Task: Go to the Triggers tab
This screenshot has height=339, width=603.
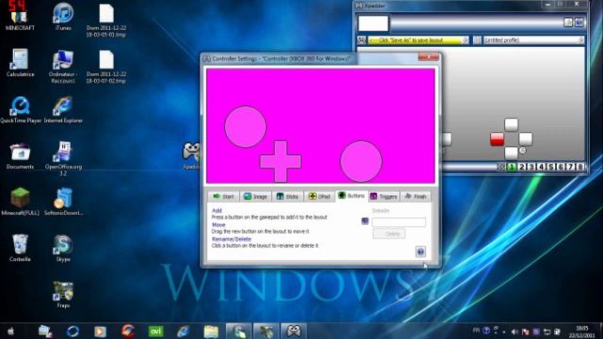Action: pos(383,197)
